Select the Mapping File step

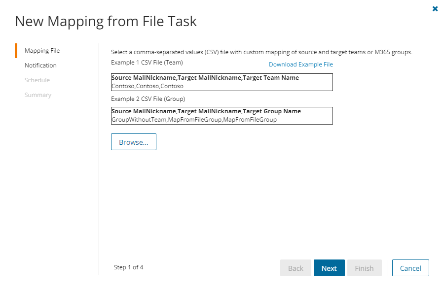[x=42, y=51]
